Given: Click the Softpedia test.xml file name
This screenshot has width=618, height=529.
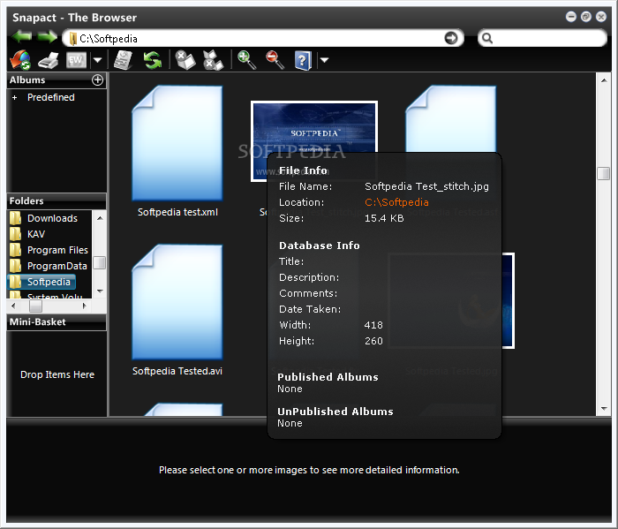Looking at the screenshot, I should point(177,212).
